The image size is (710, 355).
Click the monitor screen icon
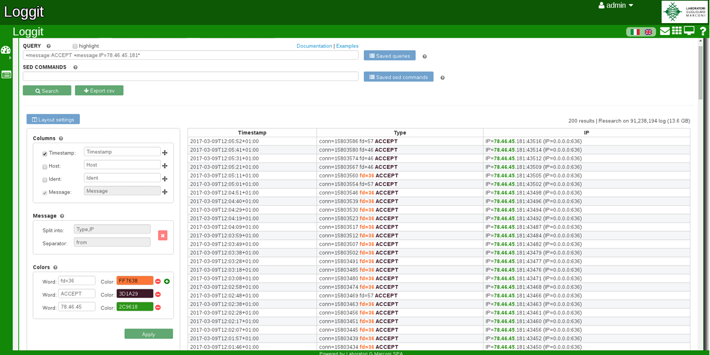[x=689, y=31]
